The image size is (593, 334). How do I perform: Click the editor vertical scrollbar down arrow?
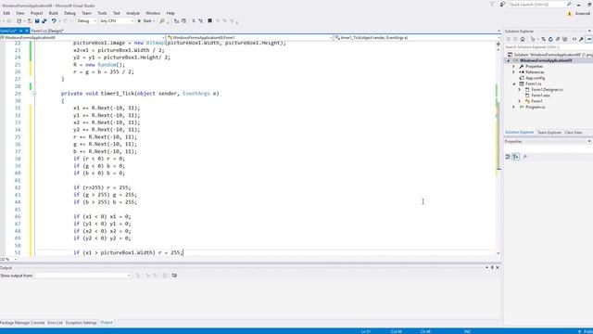pos(498,253)
